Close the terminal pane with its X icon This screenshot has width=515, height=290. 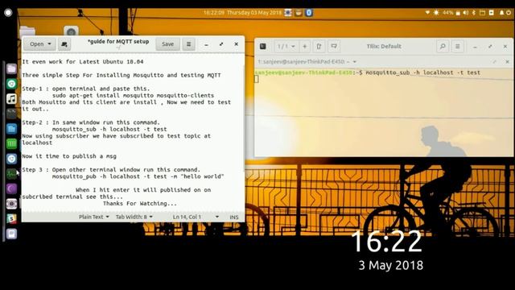[507, 62]
